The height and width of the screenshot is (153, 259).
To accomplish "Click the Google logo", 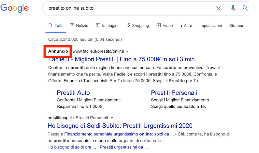I will pyautogui.click(x=14, y=9).
